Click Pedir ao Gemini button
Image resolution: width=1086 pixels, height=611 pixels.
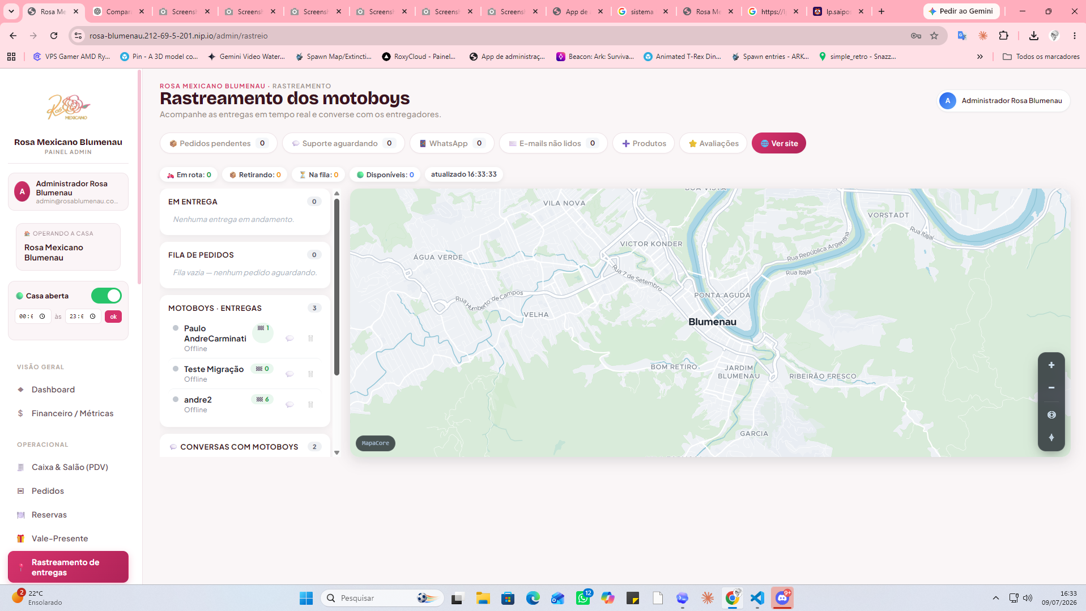click(961, 11)
